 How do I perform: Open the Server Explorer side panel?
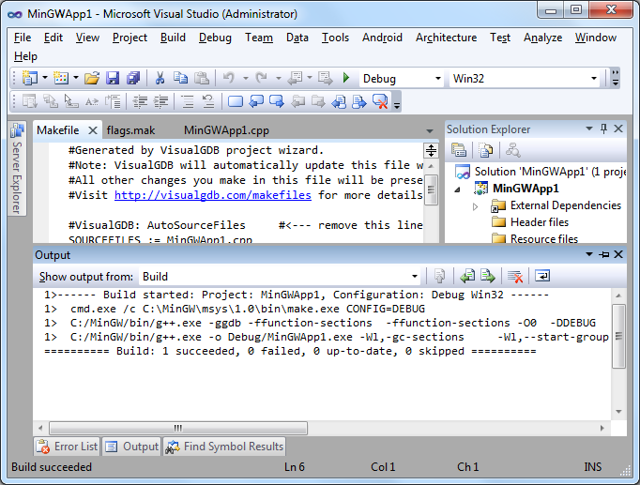coord(17,169)
